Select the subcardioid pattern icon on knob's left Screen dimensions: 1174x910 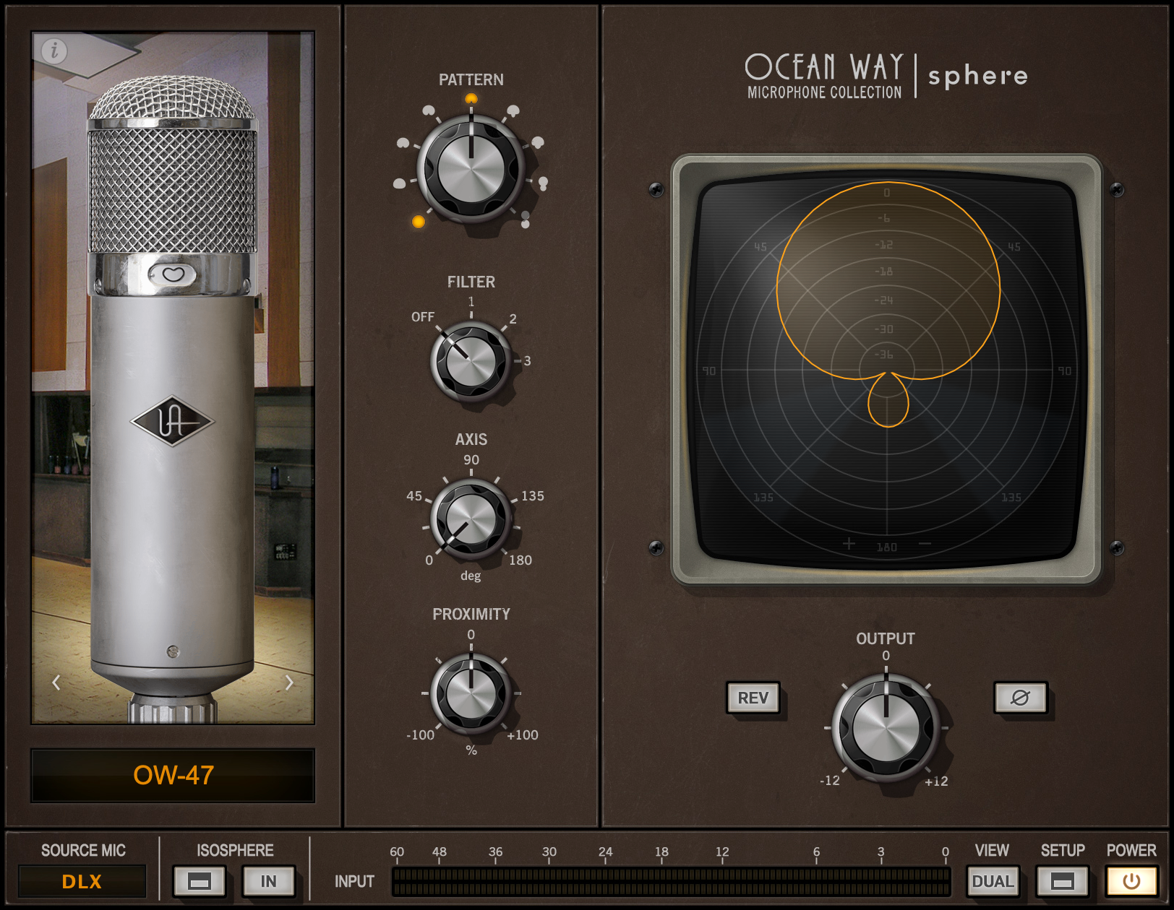pyautogui.click(x=403, y=143)
